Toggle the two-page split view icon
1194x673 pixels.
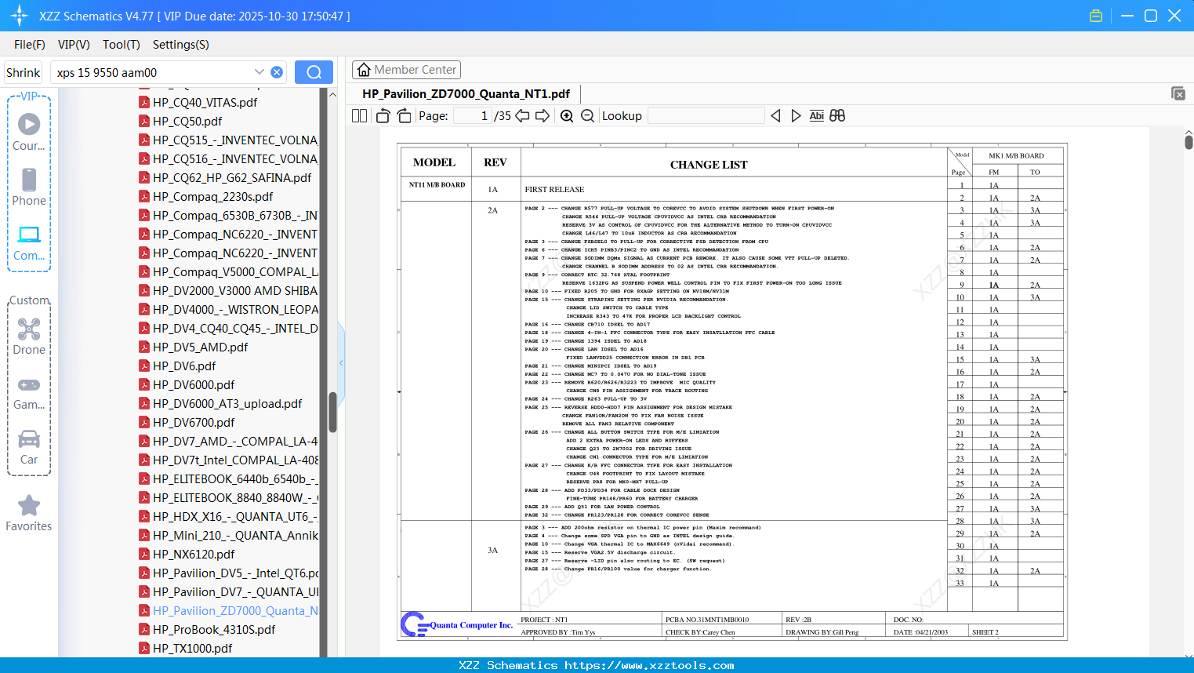[x=359, y=116]
